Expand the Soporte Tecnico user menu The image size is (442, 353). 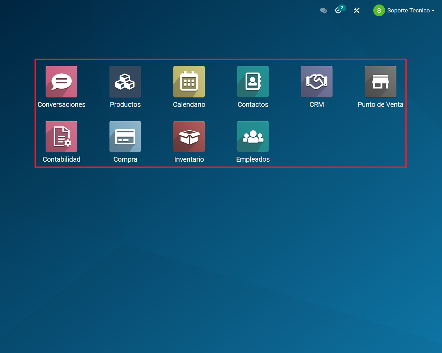pyautogui.click(x=408, y=11)
